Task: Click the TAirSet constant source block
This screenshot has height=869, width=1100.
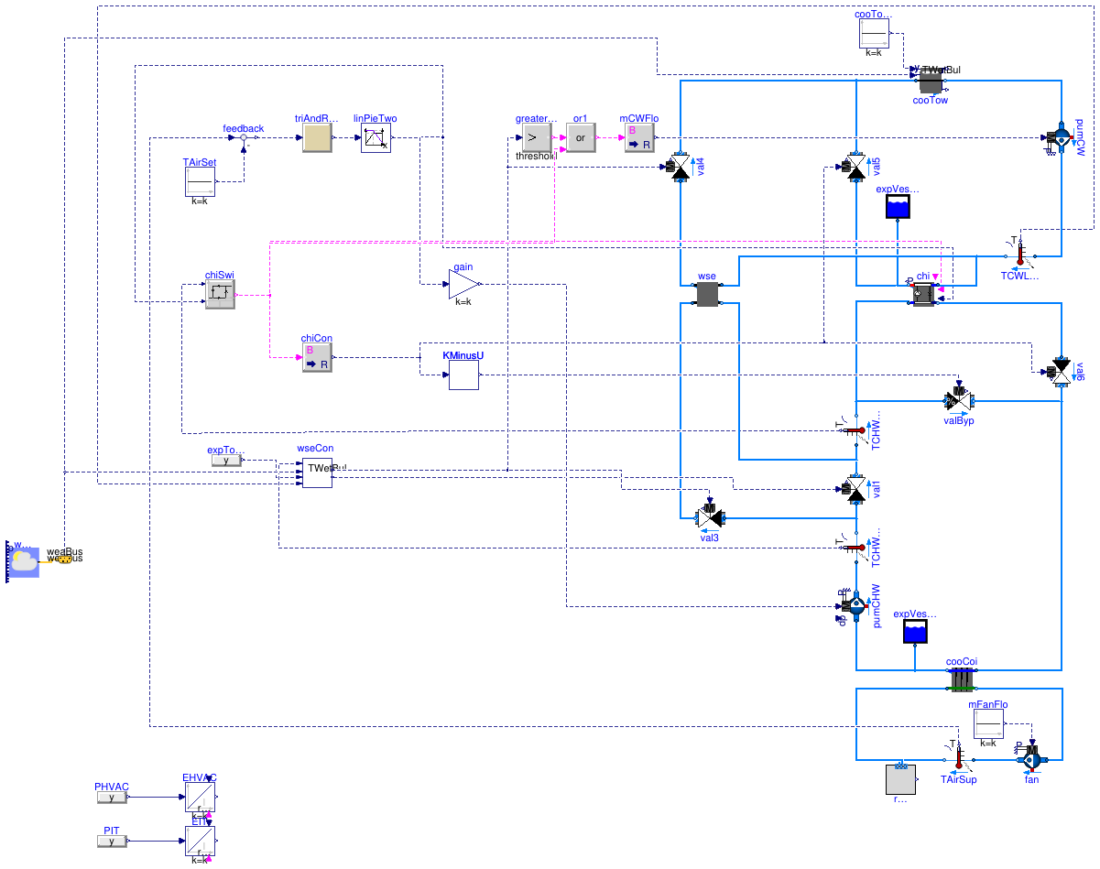Action: pyautogui.click(x=200, y=182)
